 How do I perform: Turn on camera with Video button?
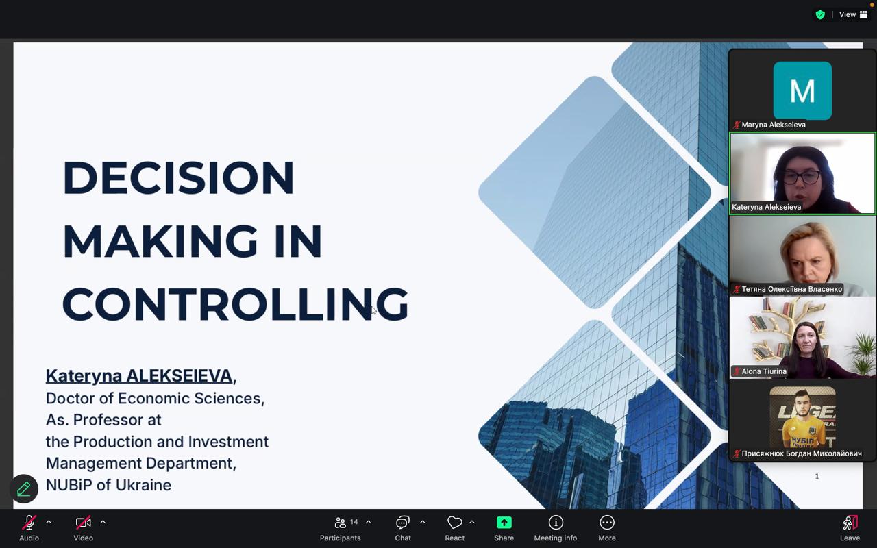pyautogui.click(x=83, y=527)
